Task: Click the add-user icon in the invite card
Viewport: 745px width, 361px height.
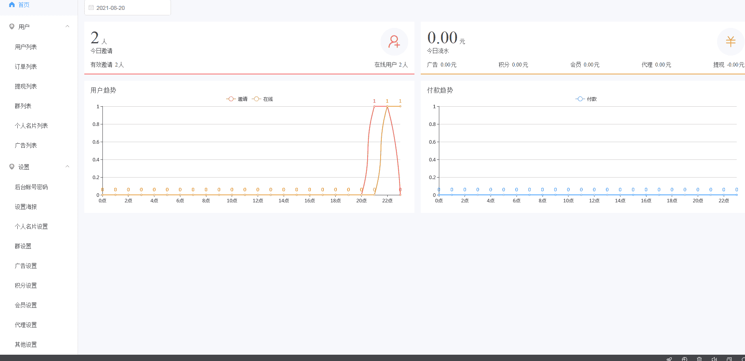Action: (x=394, y=42)
